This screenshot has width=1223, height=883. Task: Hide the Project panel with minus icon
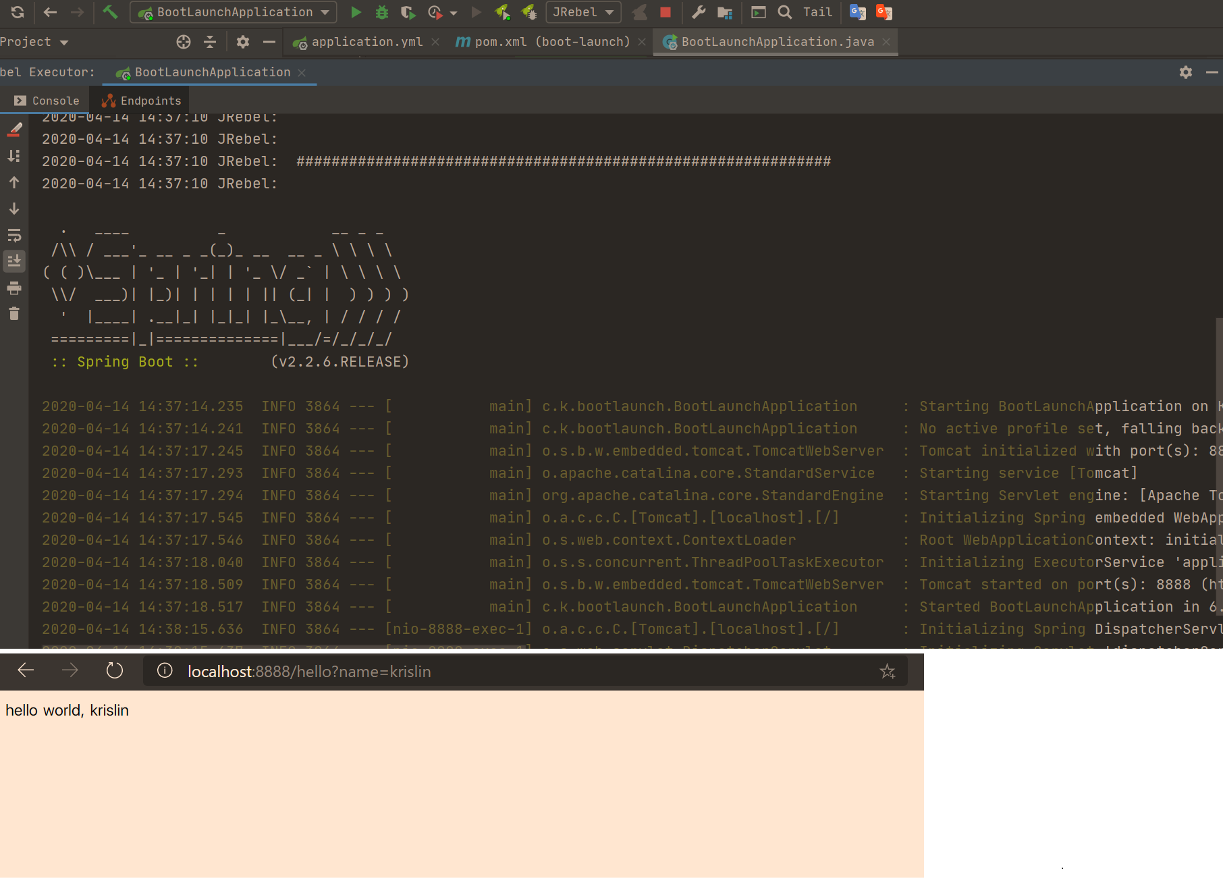[x=269, y=42]
